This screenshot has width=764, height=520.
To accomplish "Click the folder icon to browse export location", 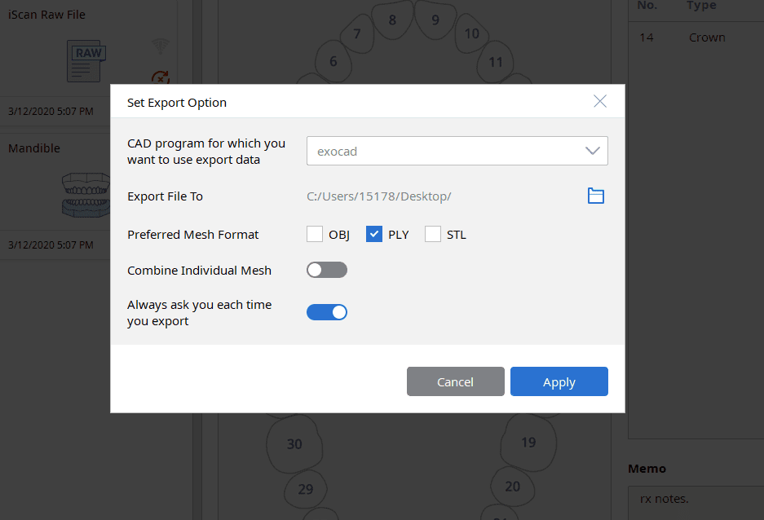I will click(596, 196).
